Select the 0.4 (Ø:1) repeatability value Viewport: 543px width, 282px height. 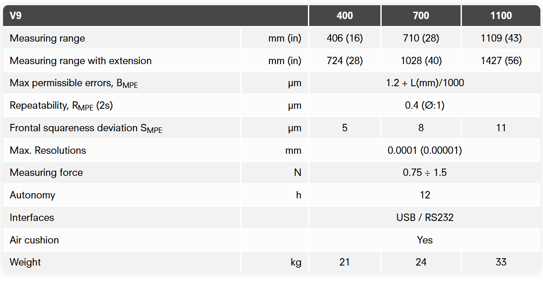point(425,106)
